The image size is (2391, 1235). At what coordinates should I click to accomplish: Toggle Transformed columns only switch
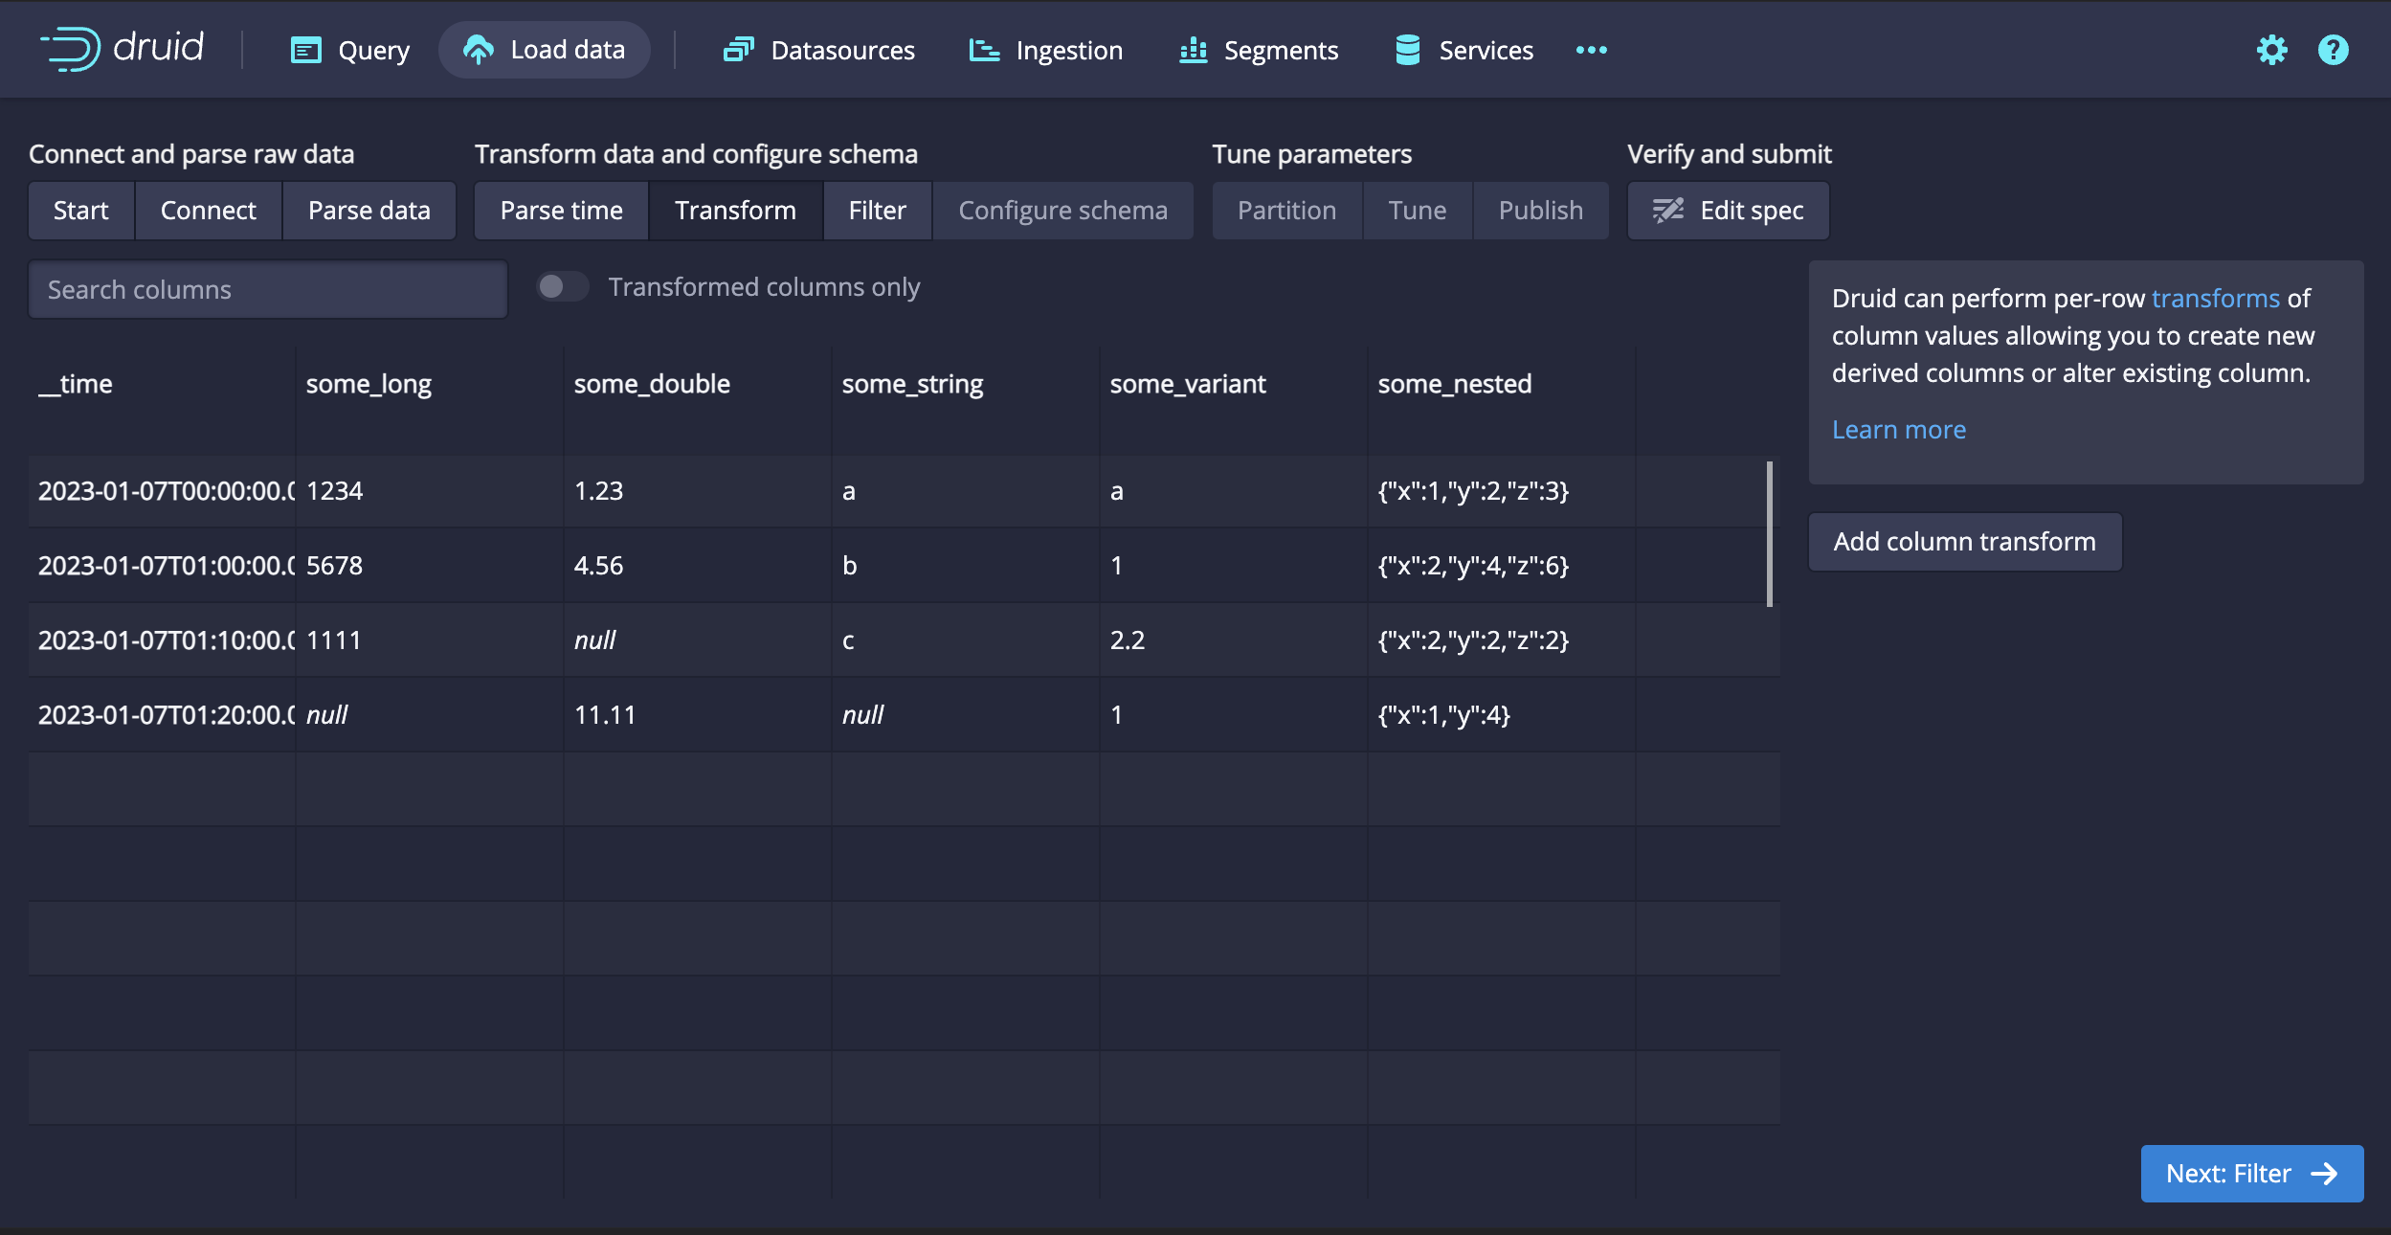[562, 286]
